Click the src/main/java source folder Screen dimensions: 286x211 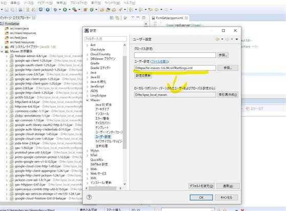tap(19, 28)
